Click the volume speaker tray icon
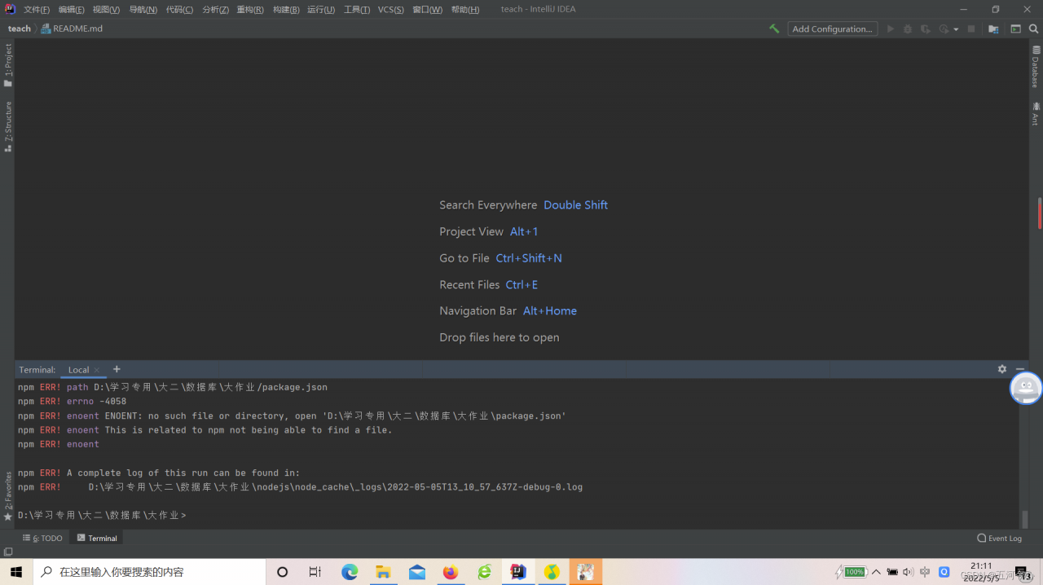 (x=909, y=572)
